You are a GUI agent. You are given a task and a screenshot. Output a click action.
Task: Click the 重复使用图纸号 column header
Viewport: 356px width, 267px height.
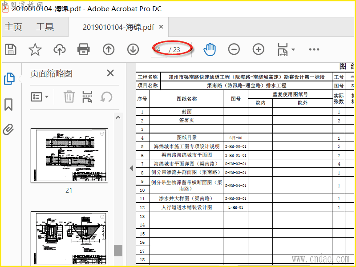tap(290, 94)
